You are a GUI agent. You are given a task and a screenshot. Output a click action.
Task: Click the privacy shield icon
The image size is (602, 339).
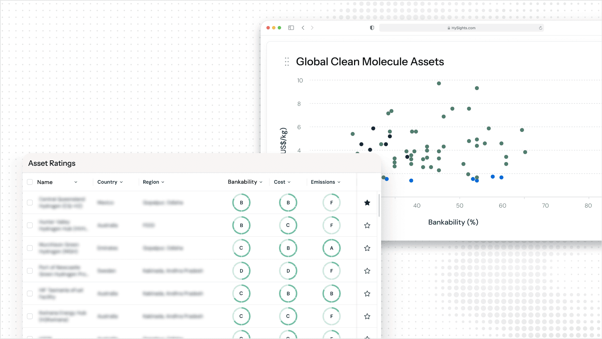372,28
